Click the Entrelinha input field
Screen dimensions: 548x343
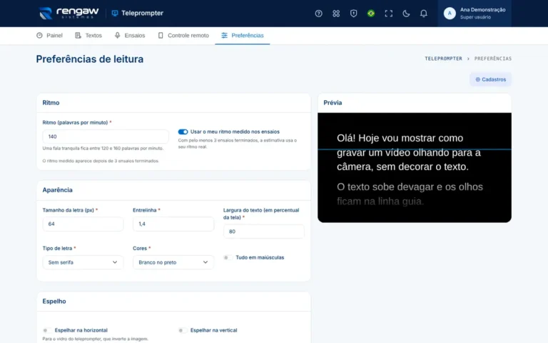point(173,224)
